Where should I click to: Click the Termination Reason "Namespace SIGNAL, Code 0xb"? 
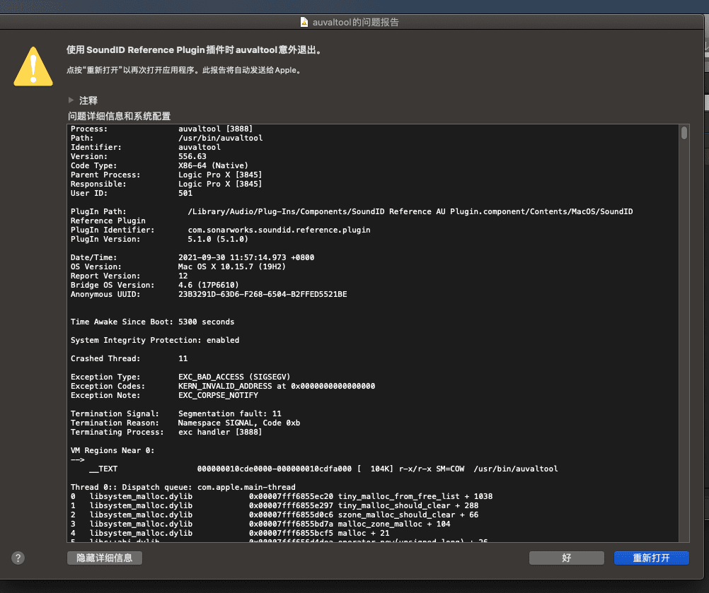[238, 423]
